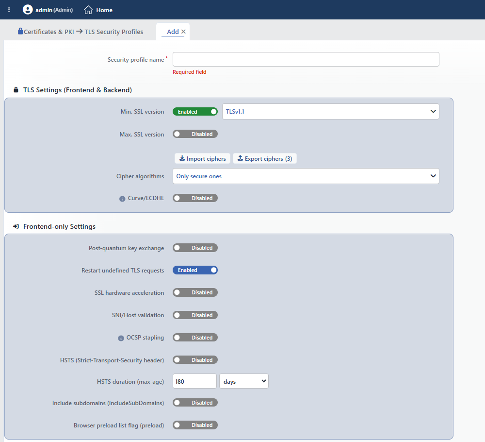Click the Certificates & PKI lock icon
Image resolution: width=485 pixels, height=442 pixels.
tap(20, 31)
